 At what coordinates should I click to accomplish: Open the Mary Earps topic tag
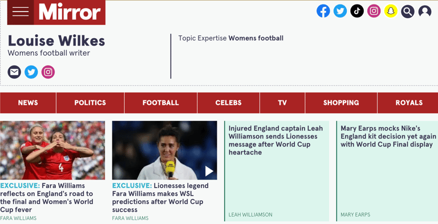355,214
